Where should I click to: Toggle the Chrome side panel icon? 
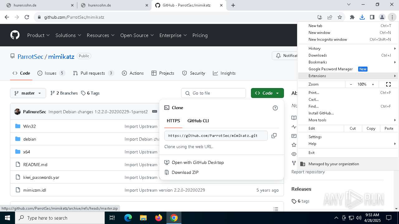(x=372, y=17)
